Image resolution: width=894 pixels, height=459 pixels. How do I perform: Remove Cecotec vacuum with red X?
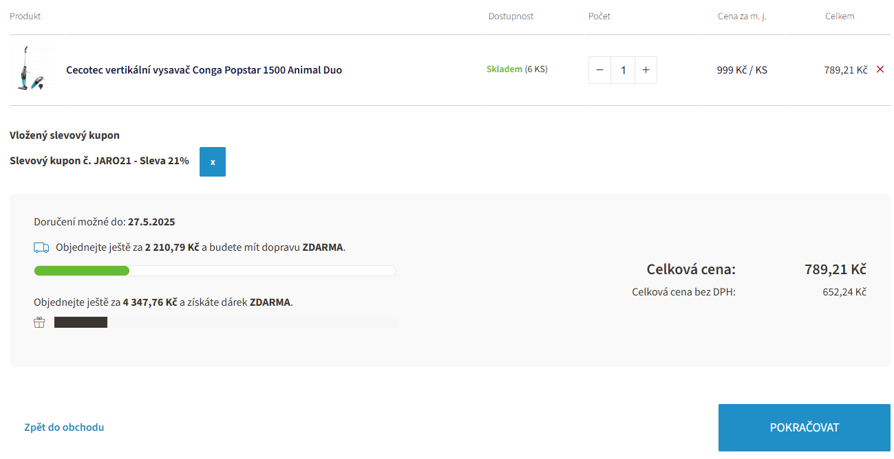(x=880, y=69)
